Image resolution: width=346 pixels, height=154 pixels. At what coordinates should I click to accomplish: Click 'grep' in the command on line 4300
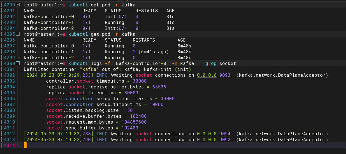(x=211, y=63)
